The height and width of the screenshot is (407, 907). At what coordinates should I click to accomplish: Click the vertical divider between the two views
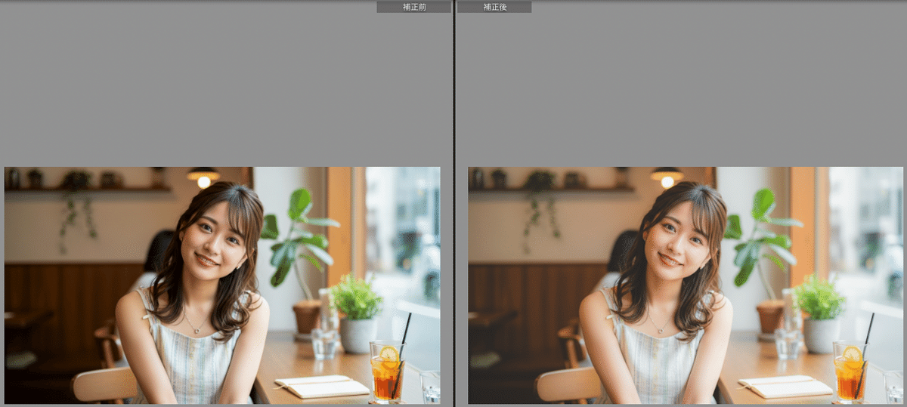click(x=453, y=204)
